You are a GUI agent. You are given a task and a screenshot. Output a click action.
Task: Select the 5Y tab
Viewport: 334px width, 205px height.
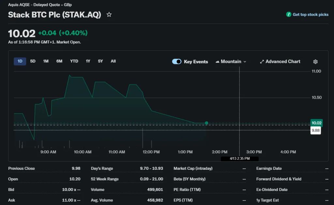(100, 61)
